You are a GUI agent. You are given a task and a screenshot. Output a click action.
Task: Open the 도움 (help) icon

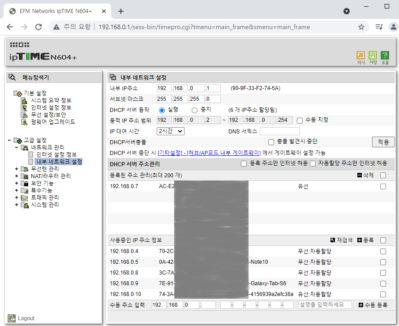[x=385, y=55]
